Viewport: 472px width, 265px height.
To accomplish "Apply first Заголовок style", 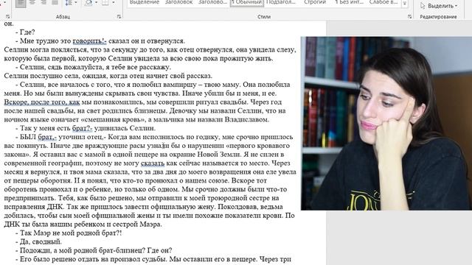I will [x=178, y=3].
